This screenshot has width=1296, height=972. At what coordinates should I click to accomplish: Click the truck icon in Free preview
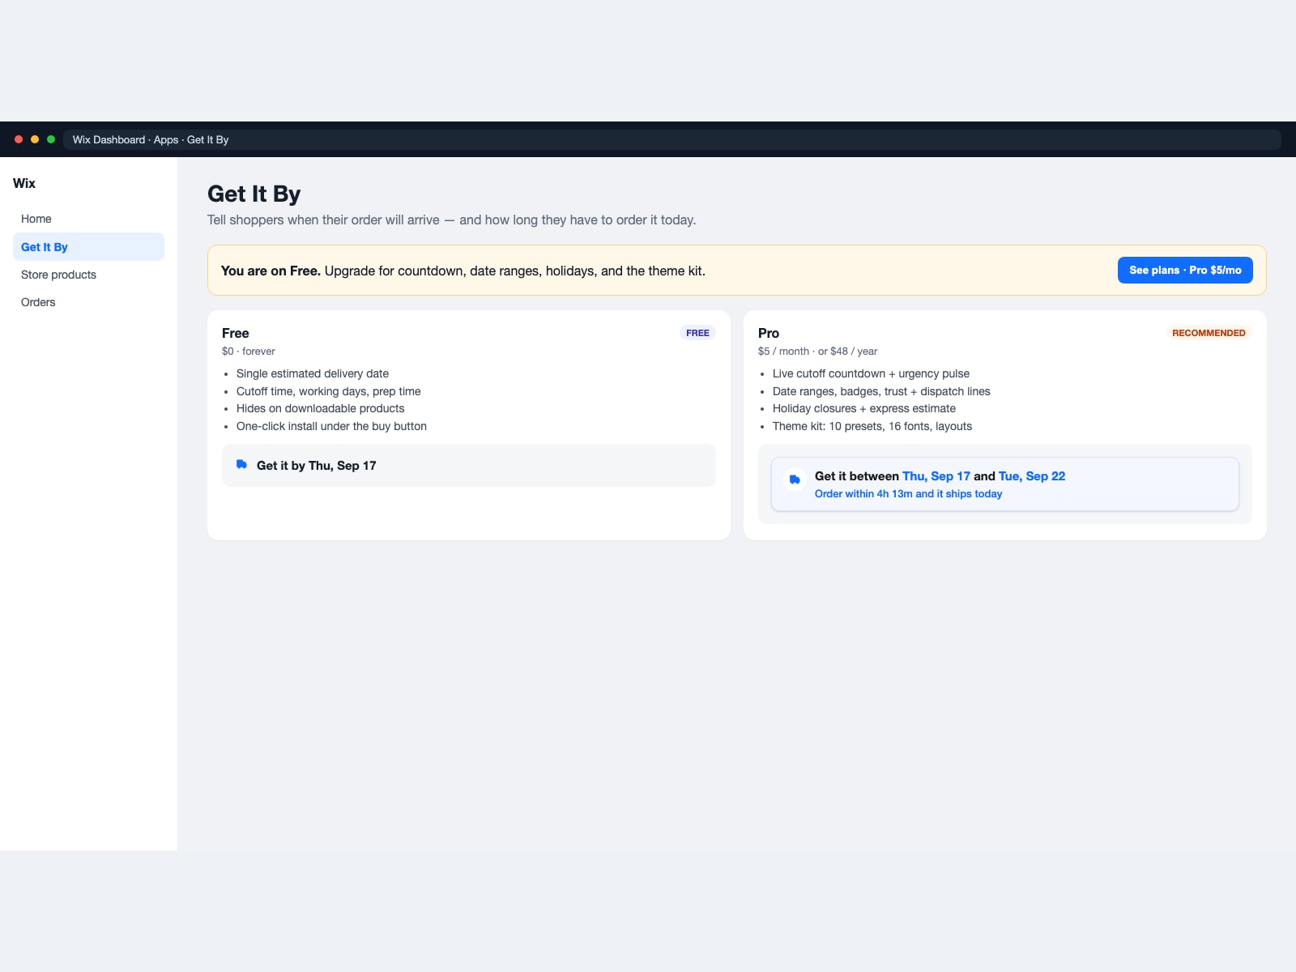[x=241, y=464]
